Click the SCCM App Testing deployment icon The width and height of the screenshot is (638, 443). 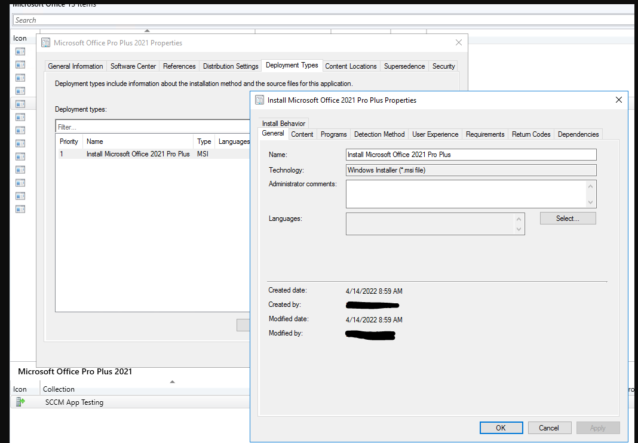tap(19, 402)
